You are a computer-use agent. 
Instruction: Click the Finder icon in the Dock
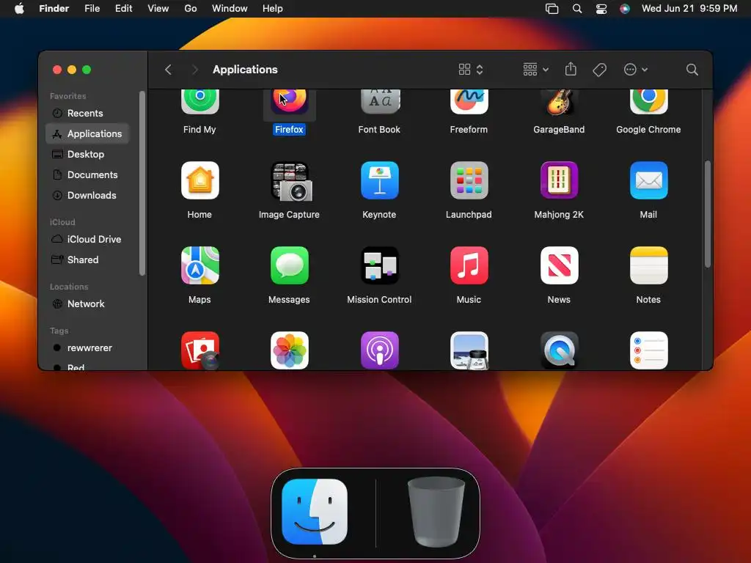coord(315,512)
